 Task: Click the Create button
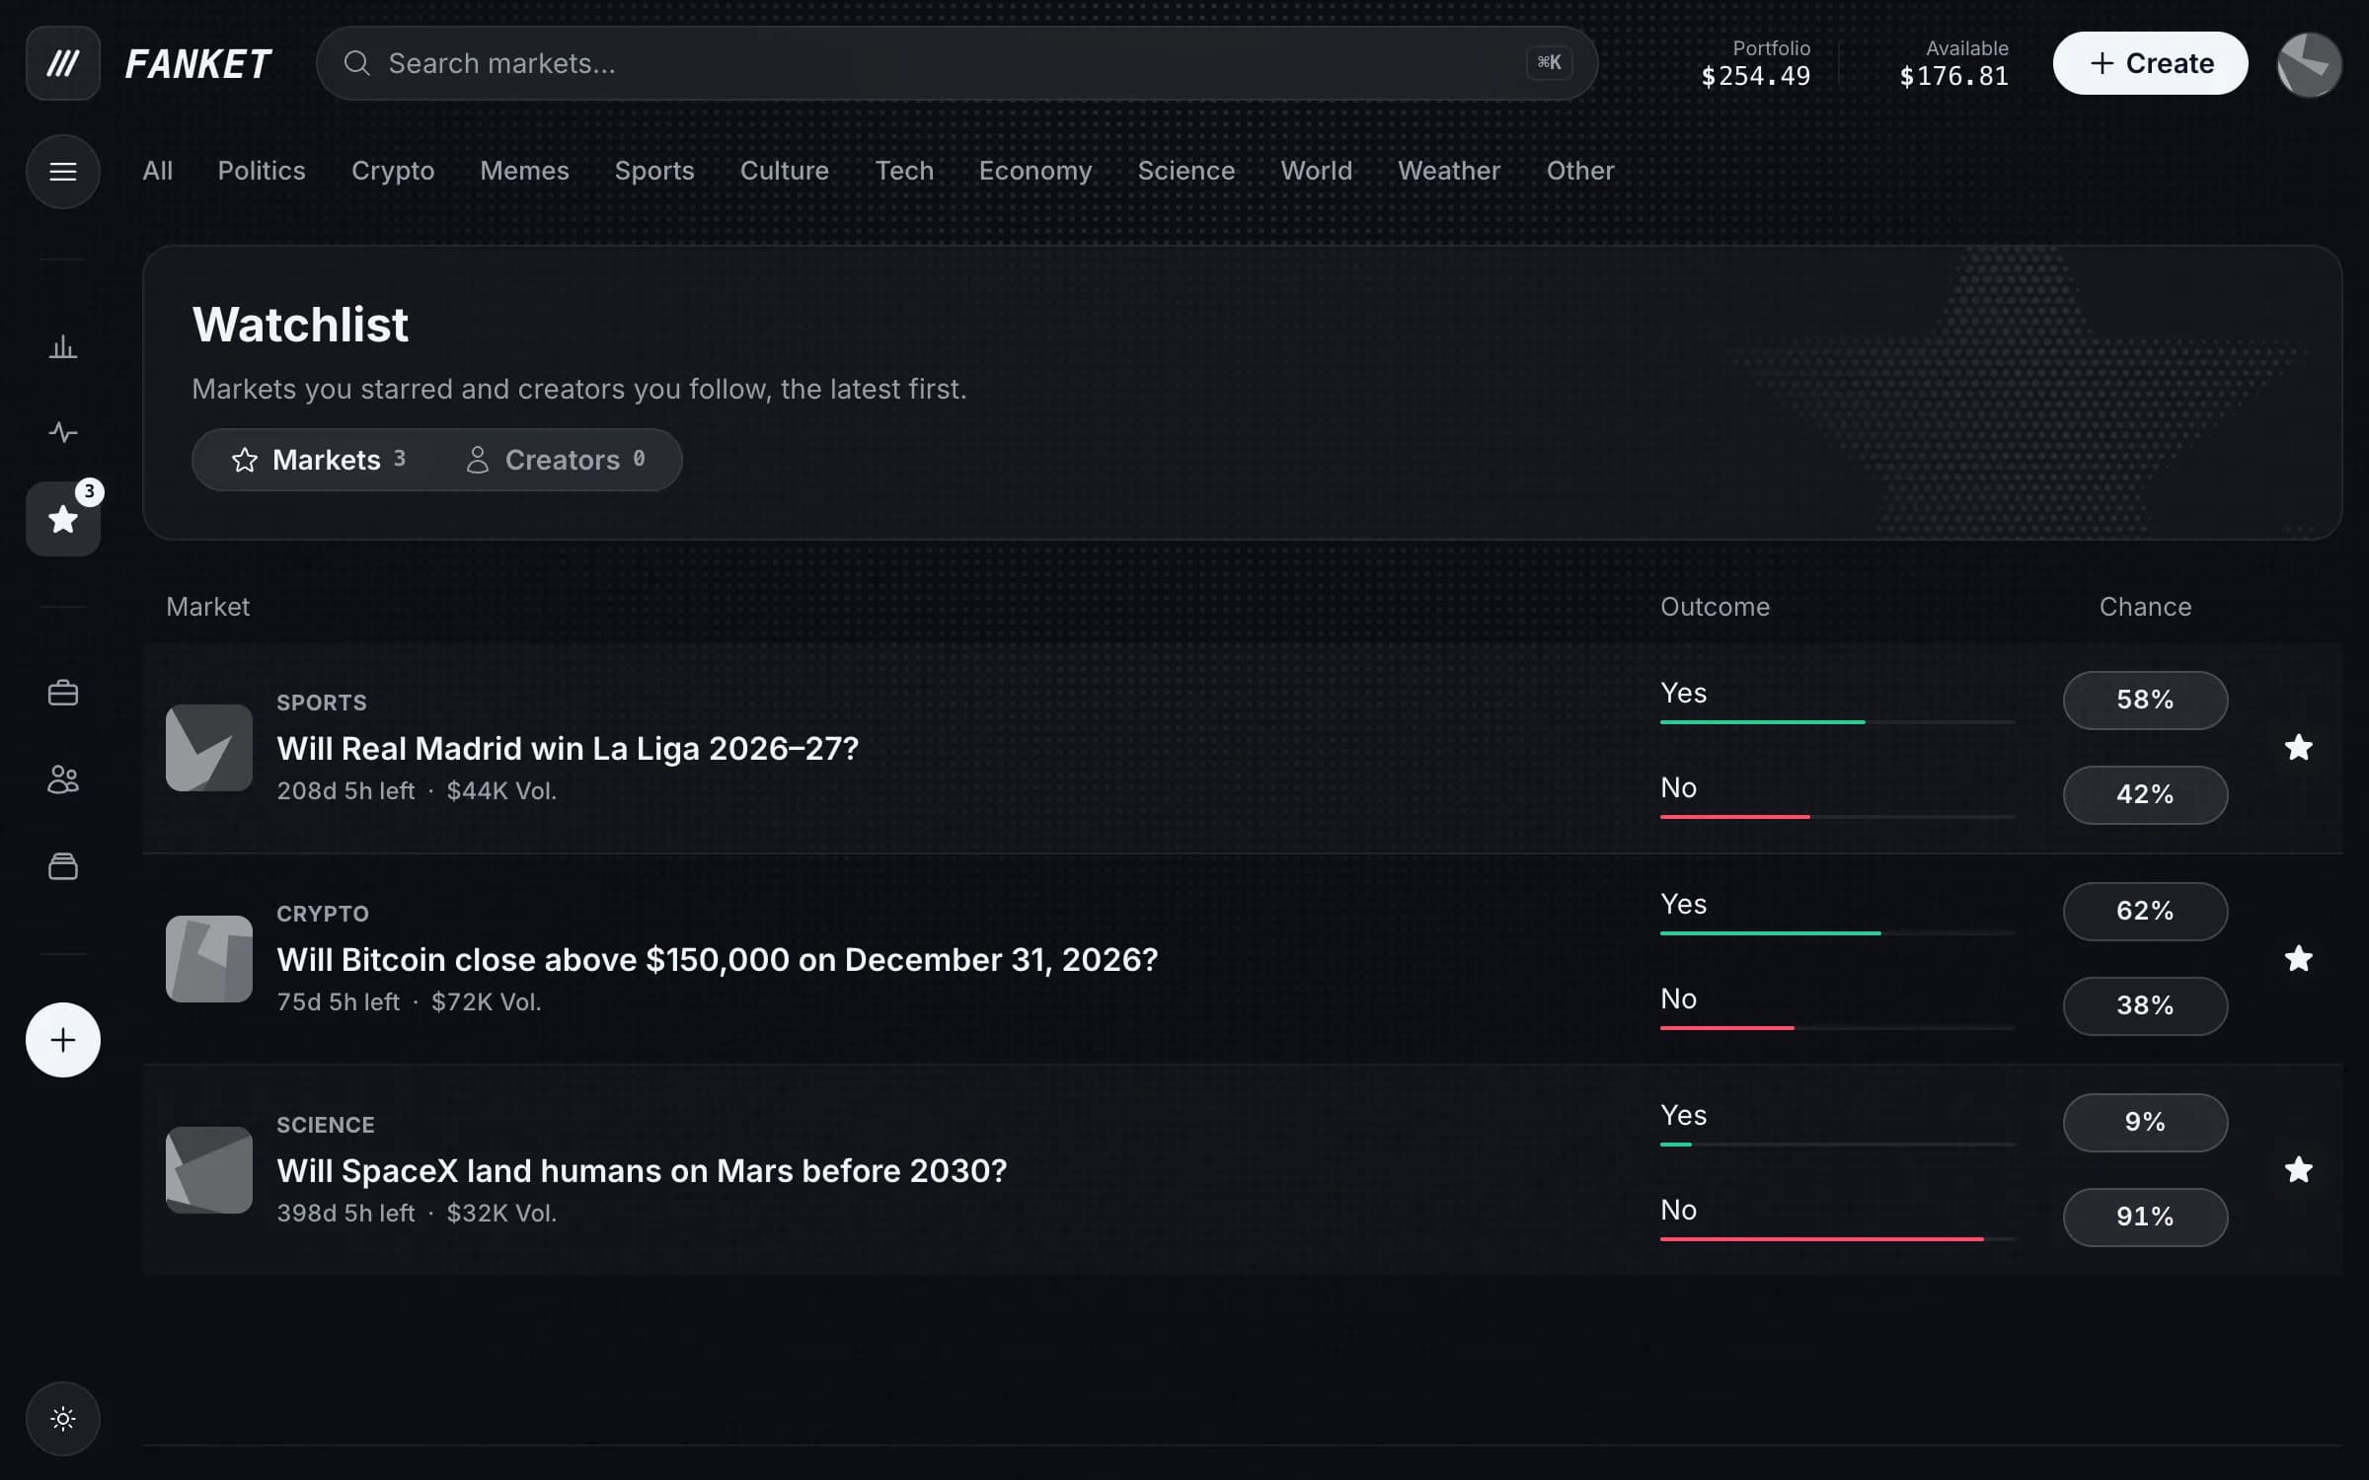point(2151,63)
